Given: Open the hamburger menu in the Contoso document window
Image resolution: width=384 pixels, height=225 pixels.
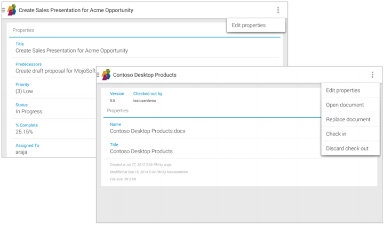Looking at the screenshot, I should tap(98, 75).
